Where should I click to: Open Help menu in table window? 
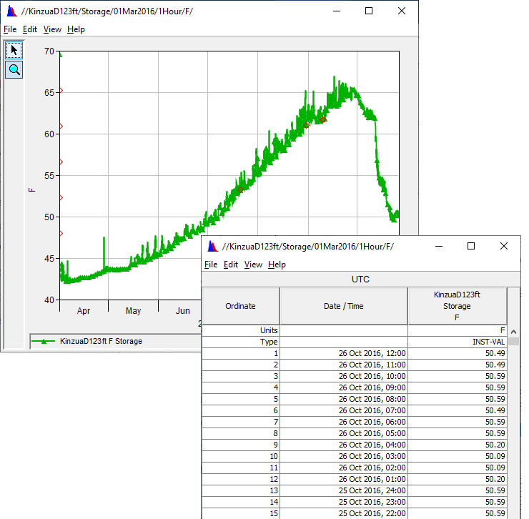[x=277, y=265]
